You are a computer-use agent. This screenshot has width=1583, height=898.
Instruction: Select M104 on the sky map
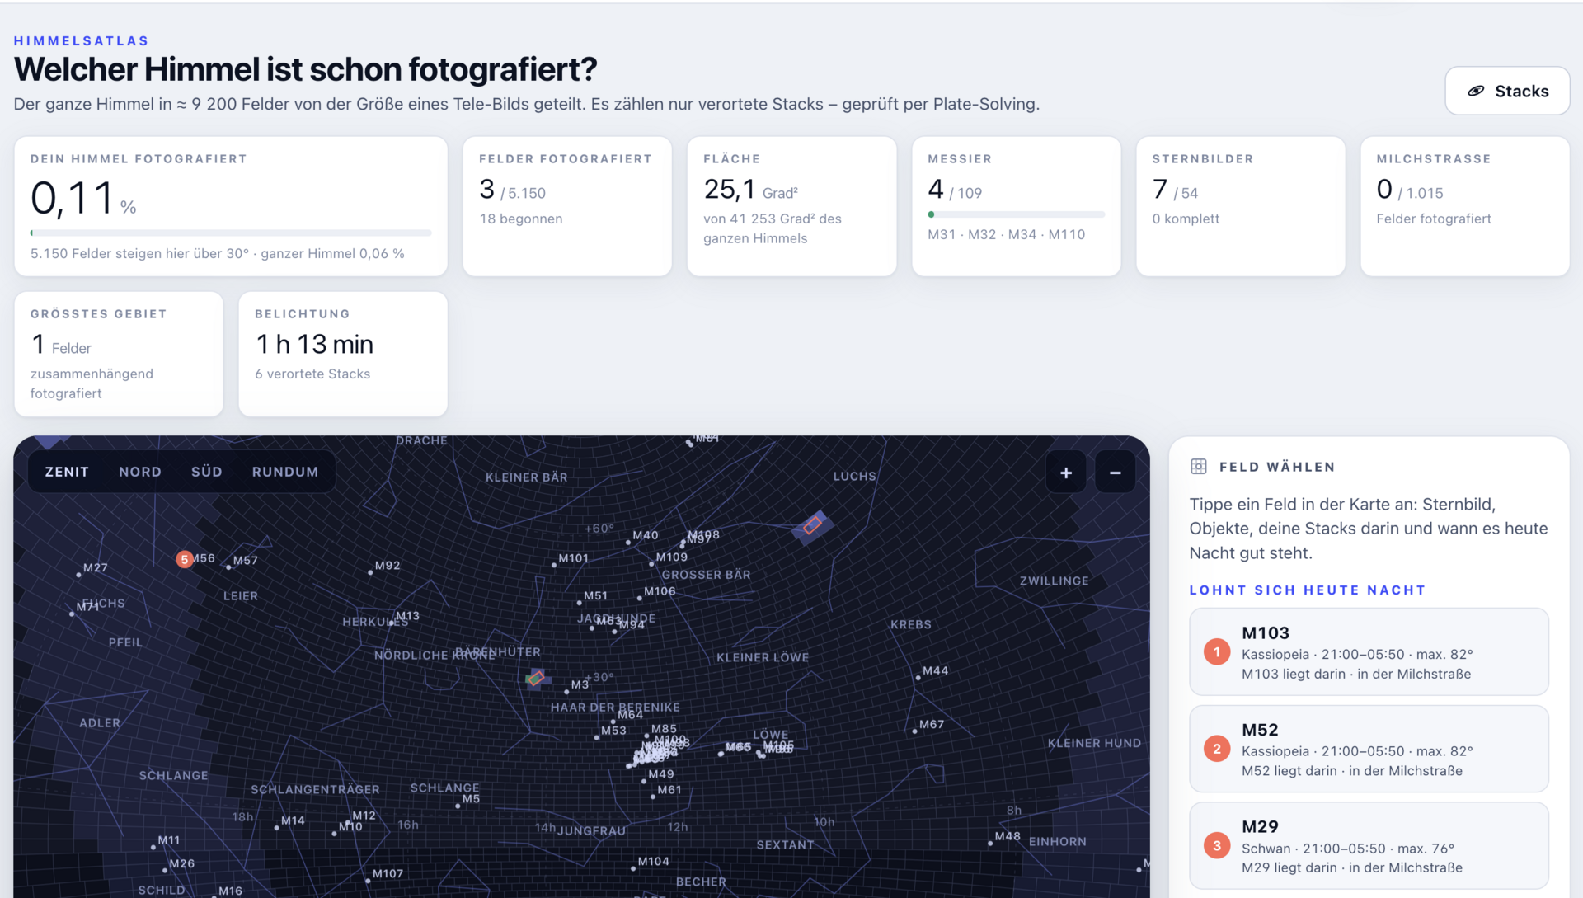pyautogui.click(x=632, y=868)
